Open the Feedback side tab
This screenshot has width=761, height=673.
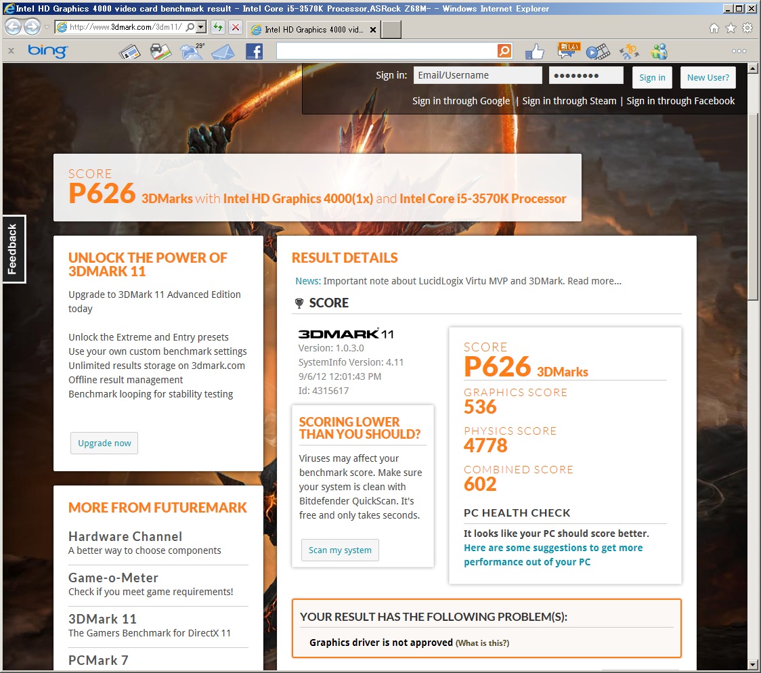[x=13, y=249]
